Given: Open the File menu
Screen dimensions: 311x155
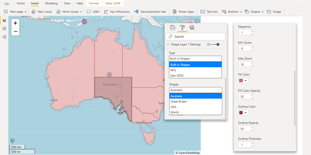Looking at the screenshot, I should pos(7,4).
